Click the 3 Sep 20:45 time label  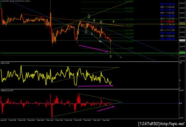(12, 120)
